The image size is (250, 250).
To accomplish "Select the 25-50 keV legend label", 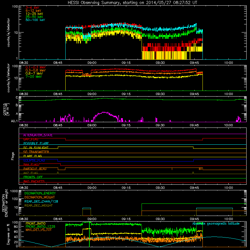I will pyautogui.click(x=34, y=17).
